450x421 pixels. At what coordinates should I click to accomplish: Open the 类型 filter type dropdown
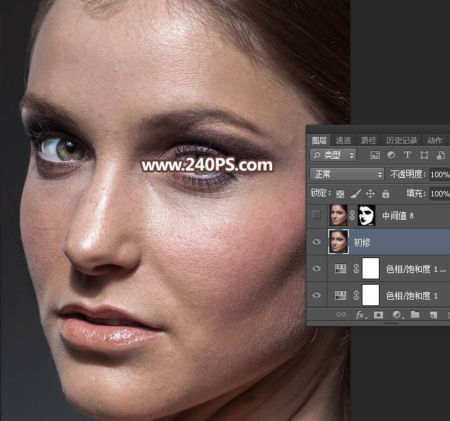point(333,155)
